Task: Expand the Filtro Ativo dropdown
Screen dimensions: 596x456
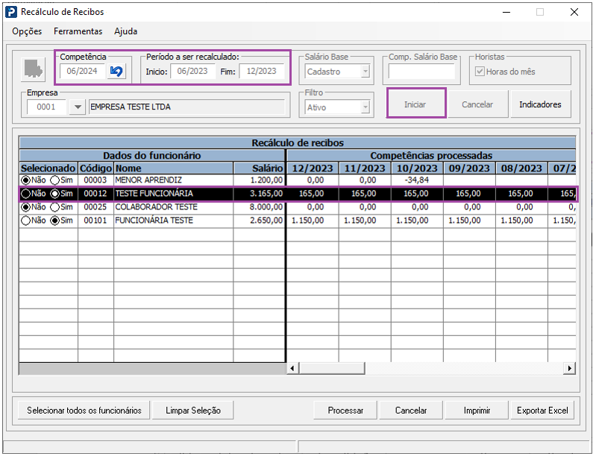Action: [366, 107]
